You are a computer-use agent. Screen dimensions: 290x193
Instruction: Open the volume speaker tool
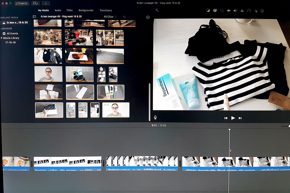coord(235,10)
